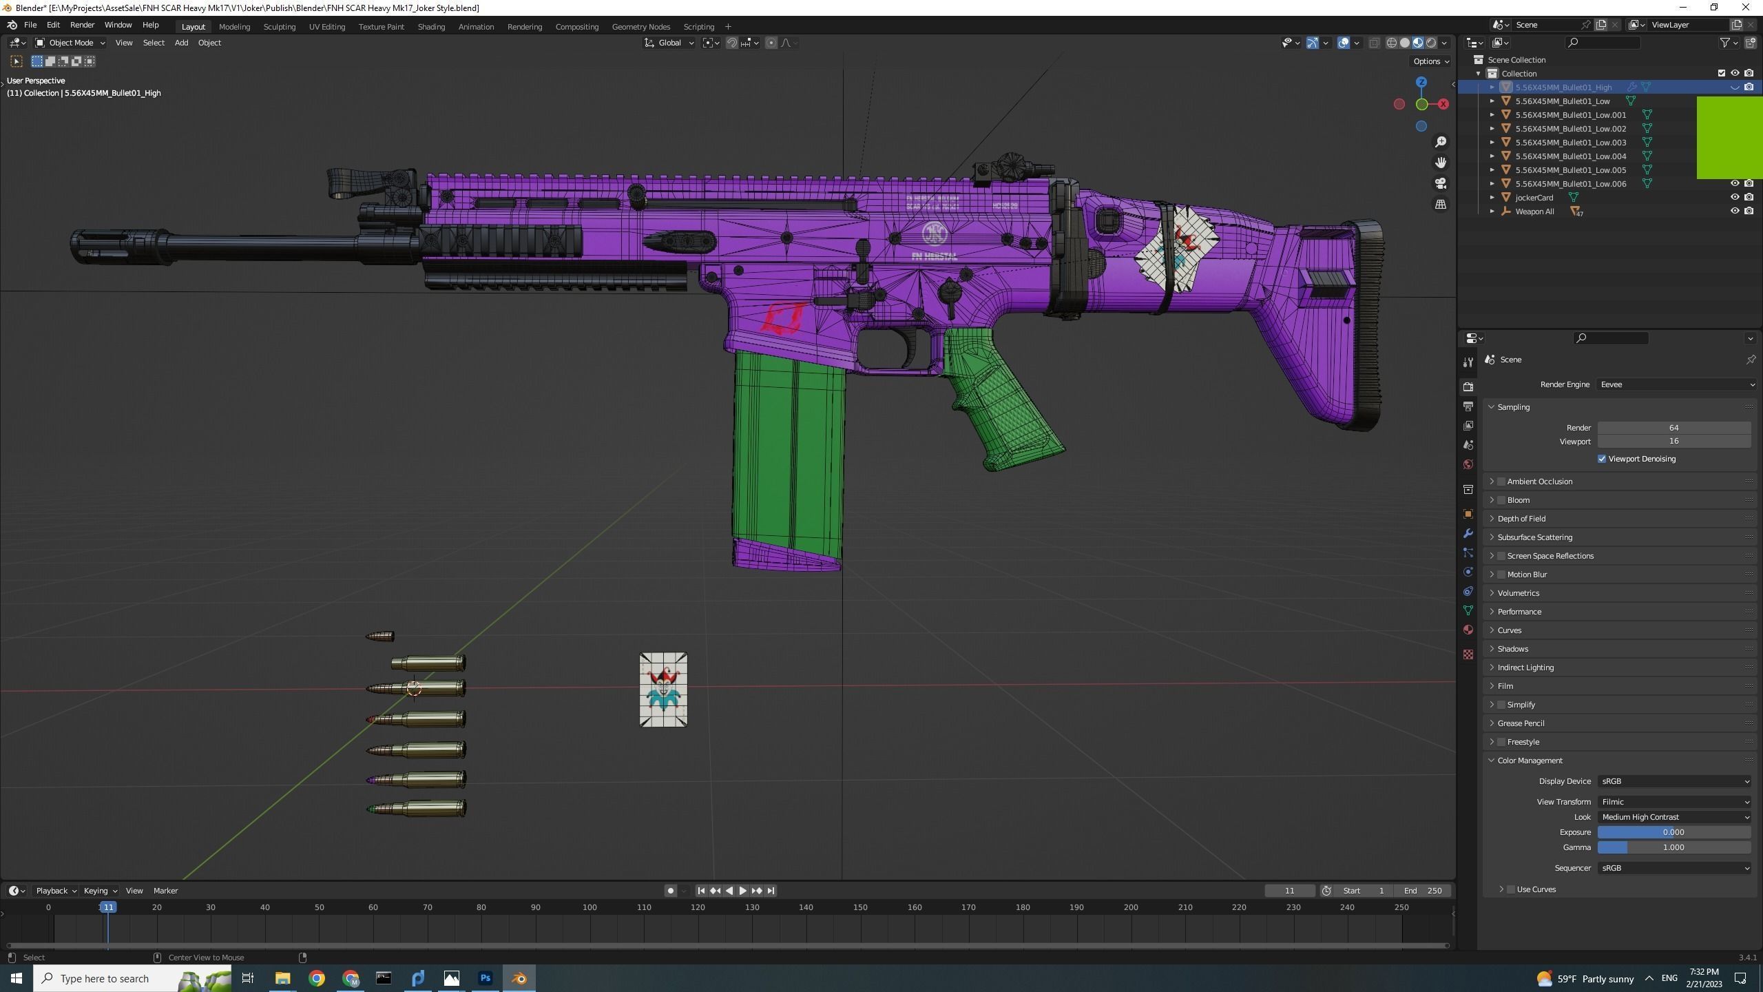This screenshot has width=1763, height=992.
Task: Open Render Engine Eevee dropdown
Action: click(x=1677, y=384)
